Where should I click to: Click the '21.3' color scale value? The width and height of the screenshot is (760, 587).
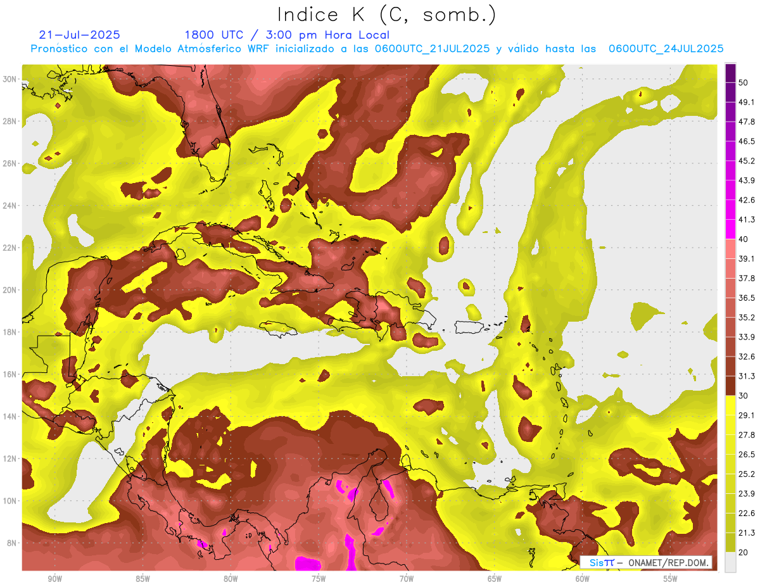pos(747,533)
